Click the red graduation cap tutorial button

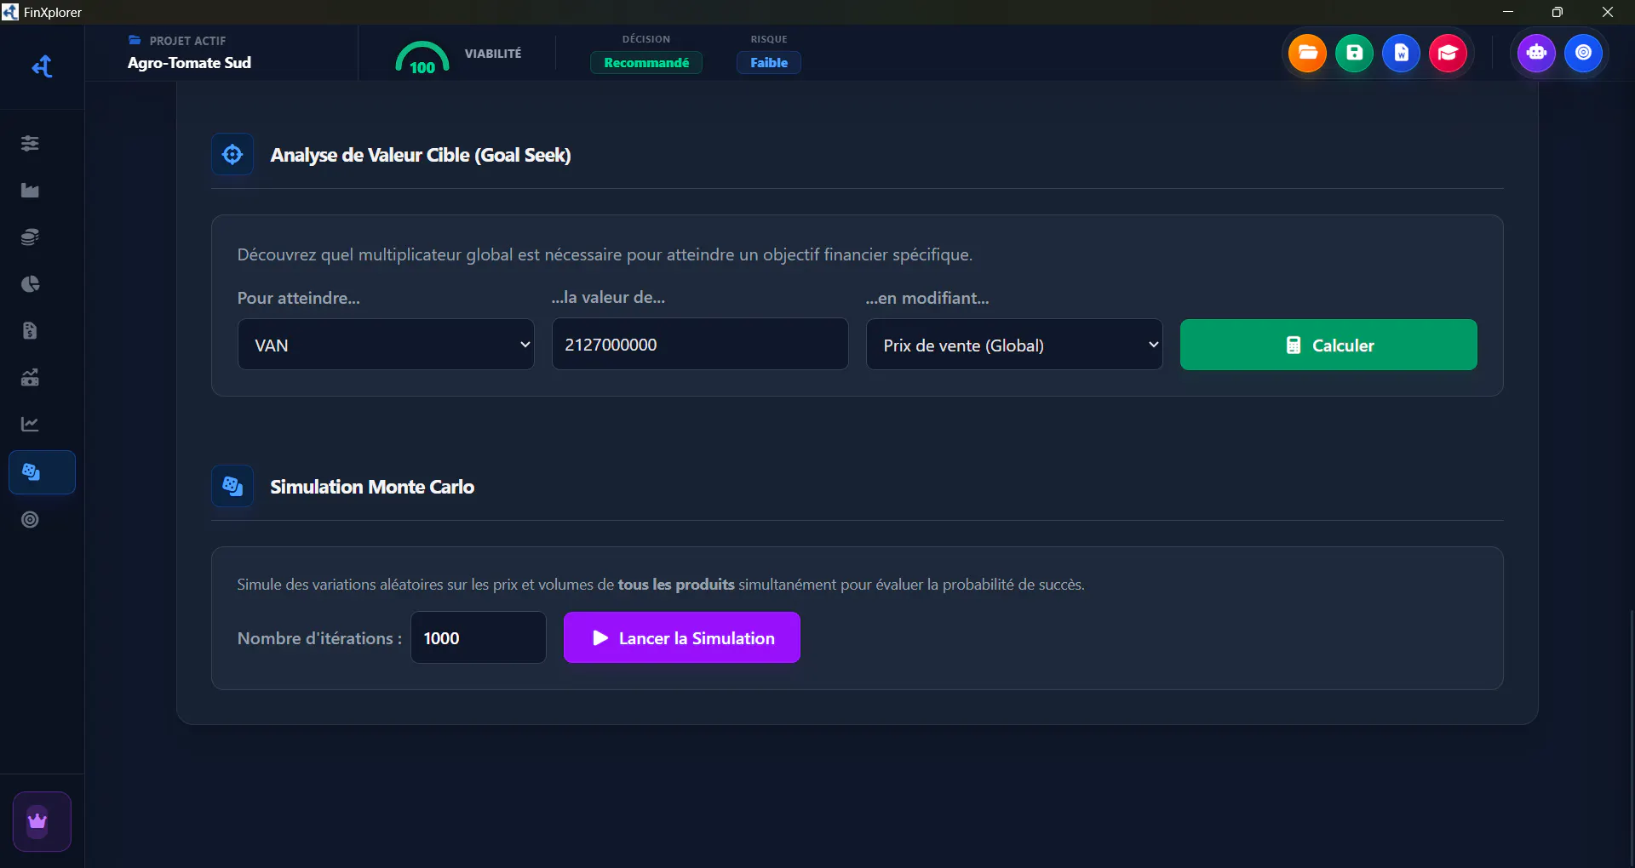pyautogui.click(x=1448, y=53)
